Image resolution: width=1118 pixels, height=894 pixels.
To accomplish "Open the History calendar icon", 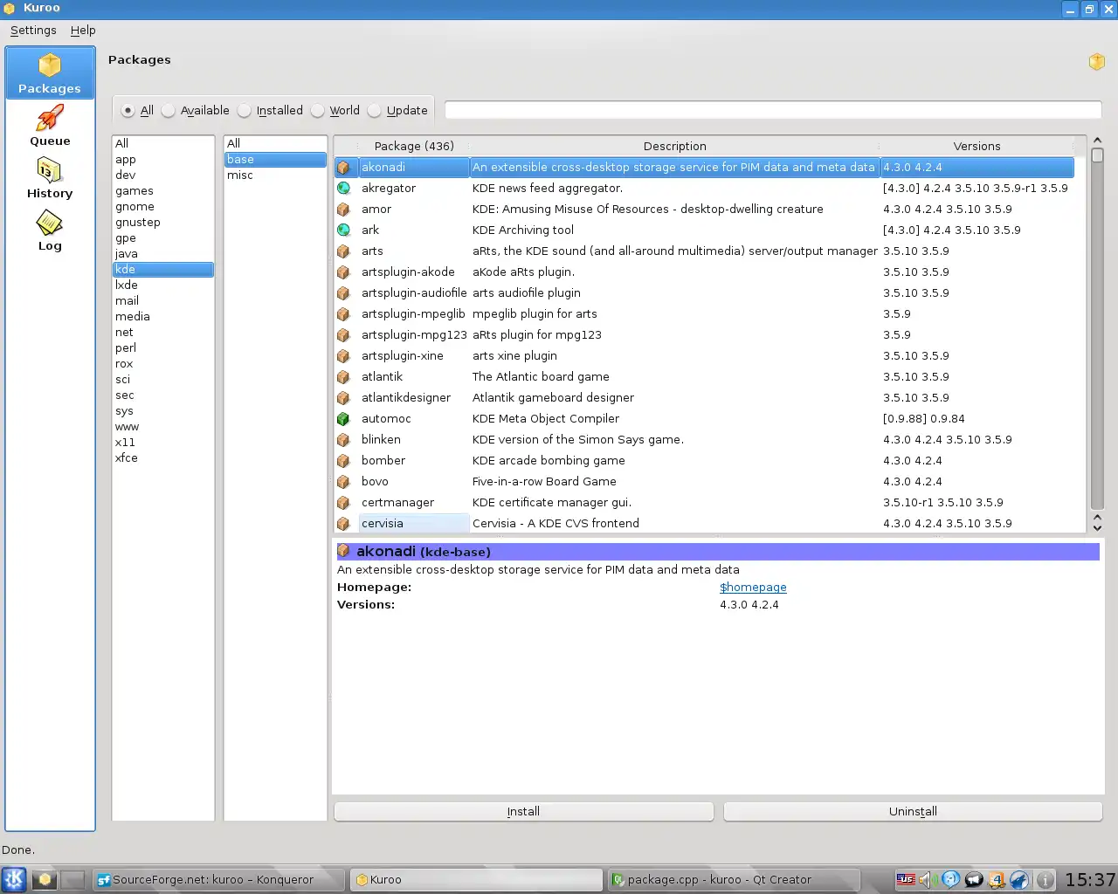I will (50, 170).
